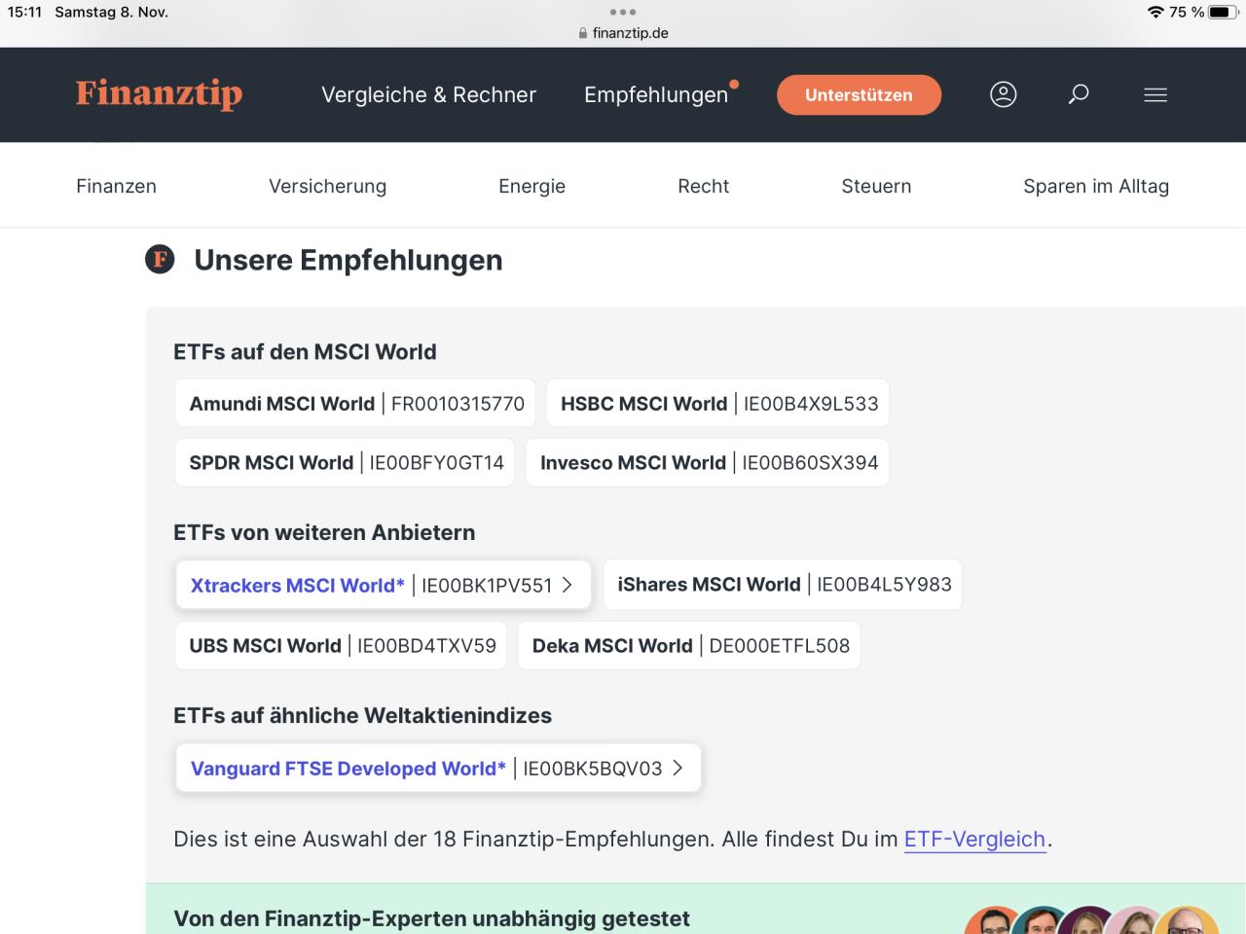Select the Amundi MSCI World ETF card
The width and height of the screenshot is (1246, 934).
pos(355,404)
